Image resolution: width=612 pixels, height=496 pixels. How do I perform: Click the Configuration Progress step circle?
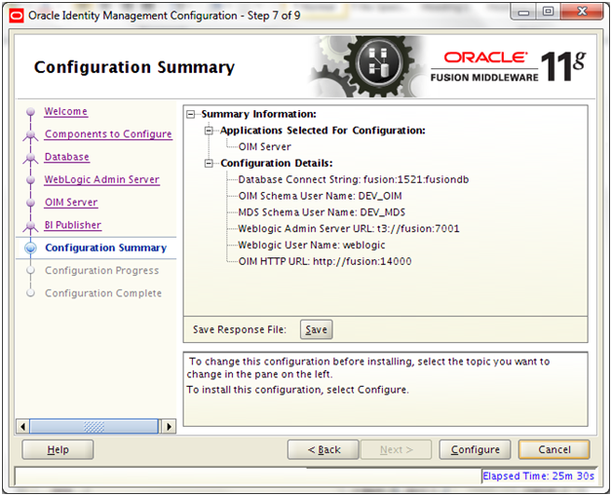30,271
